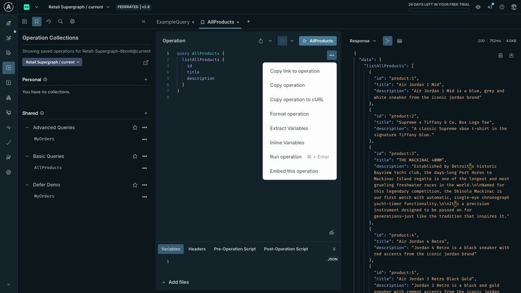This screenshot has height=293, width=521.
Task: Click the search magnifier in Explorer toolbar
Action: [60, 21]
